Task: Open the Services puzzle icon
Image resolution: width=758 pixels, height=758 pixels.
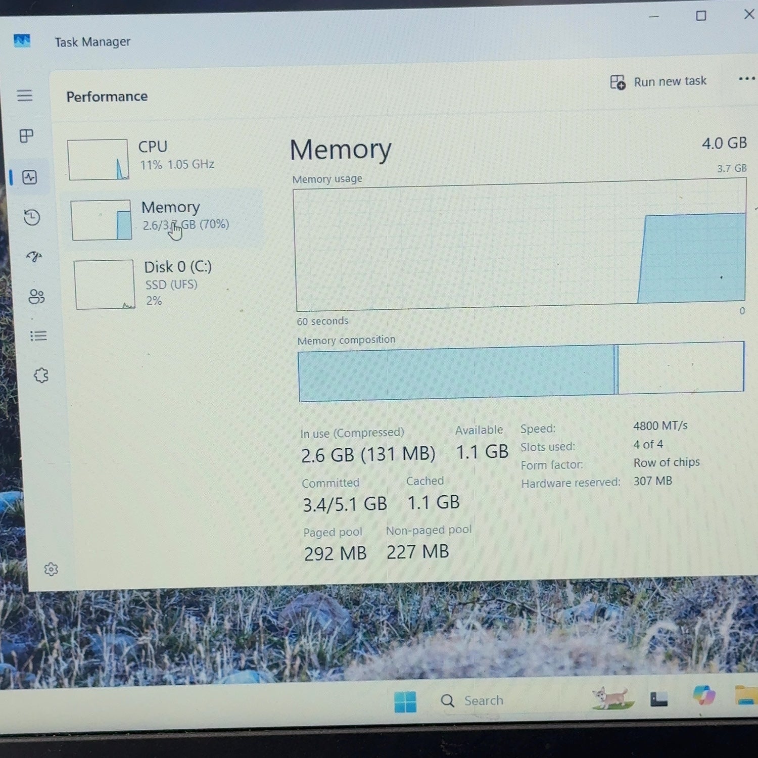Action: click(x=41, y=375)
